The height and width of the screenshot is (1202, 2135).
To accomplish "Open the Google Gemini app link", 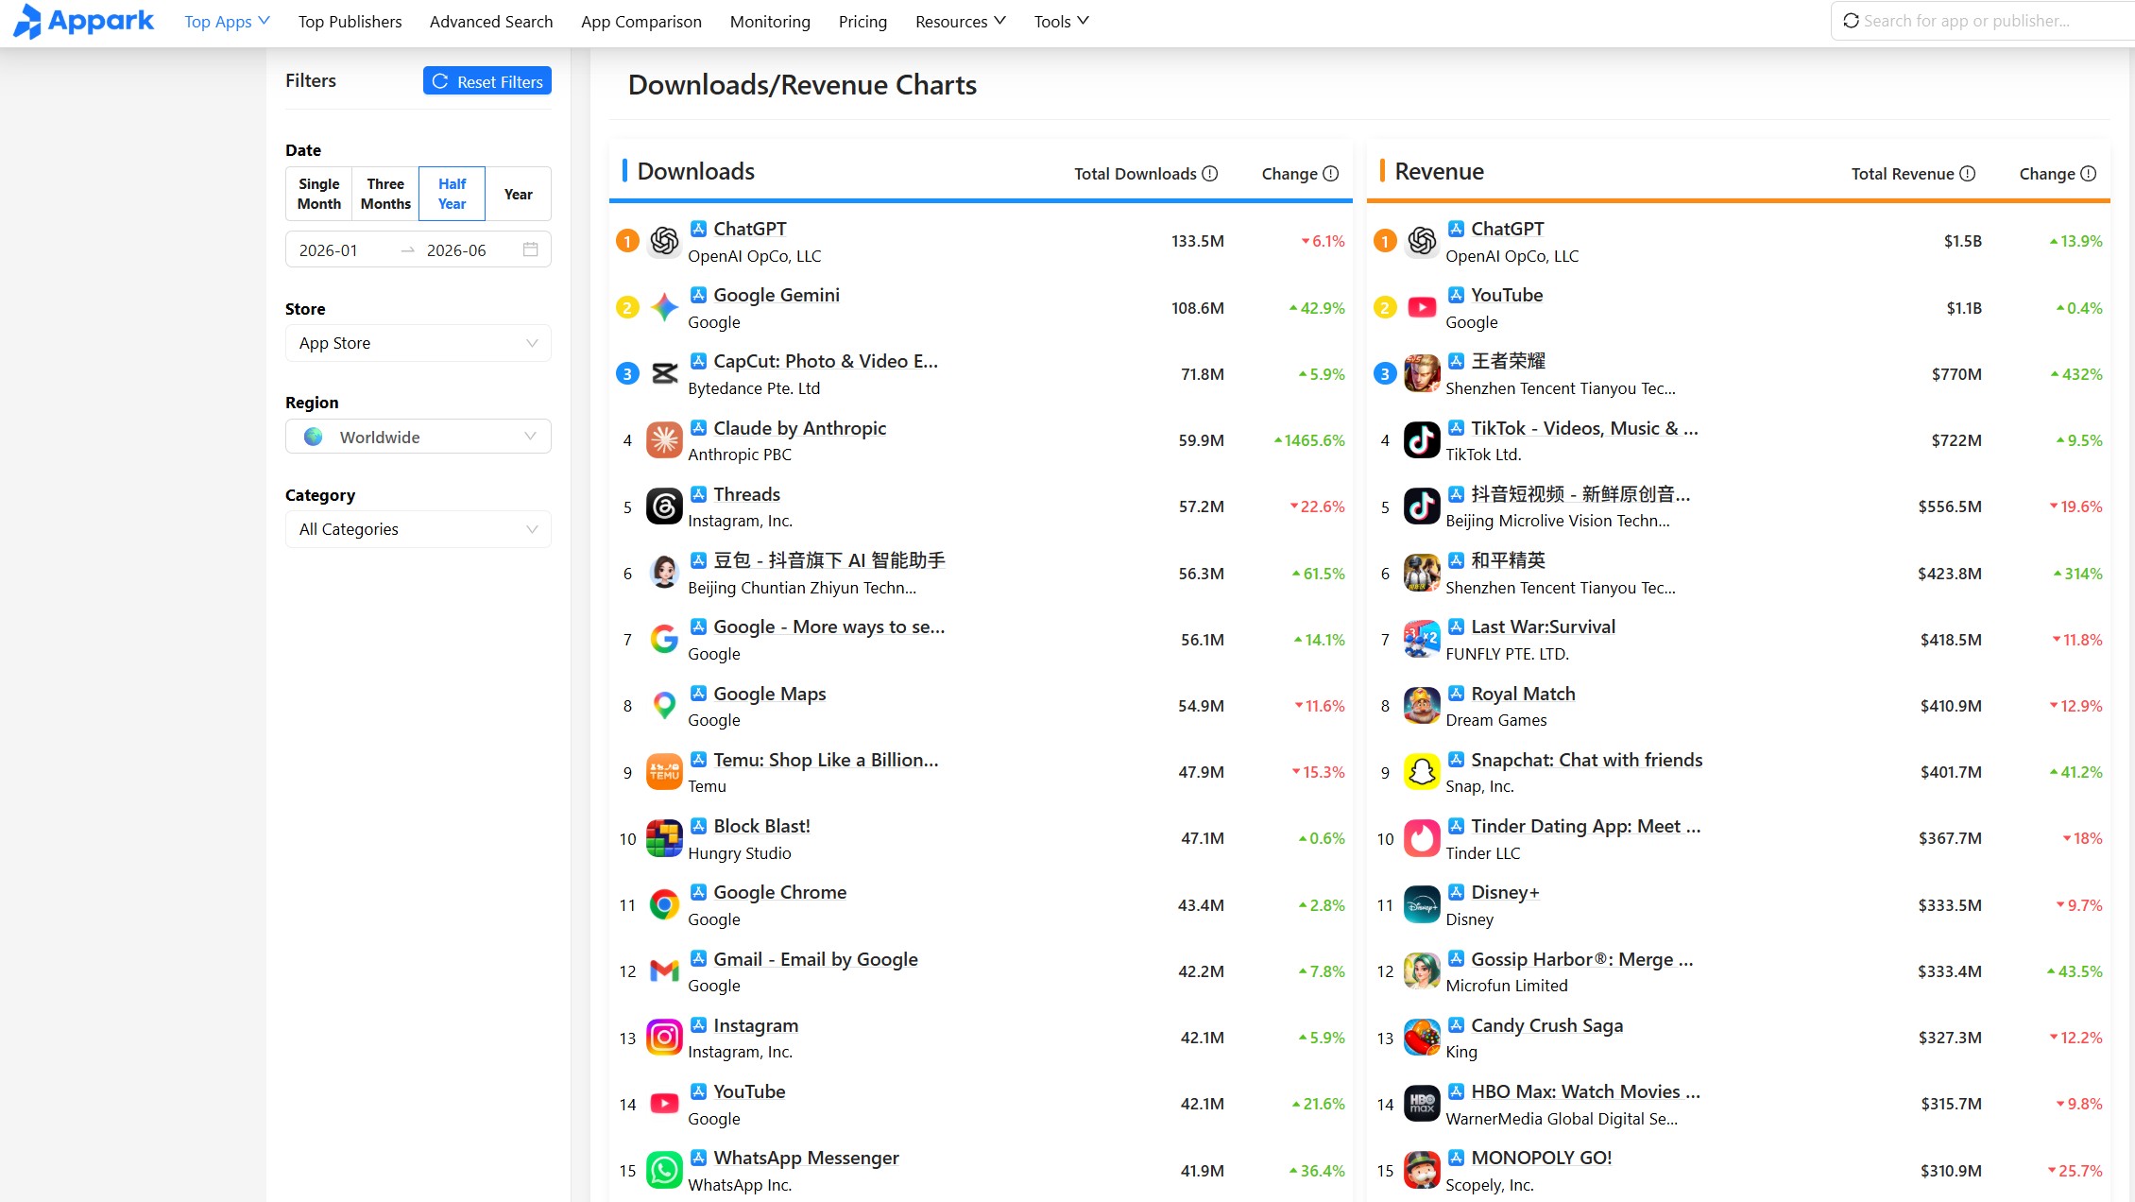I will (x=777, y=295).
